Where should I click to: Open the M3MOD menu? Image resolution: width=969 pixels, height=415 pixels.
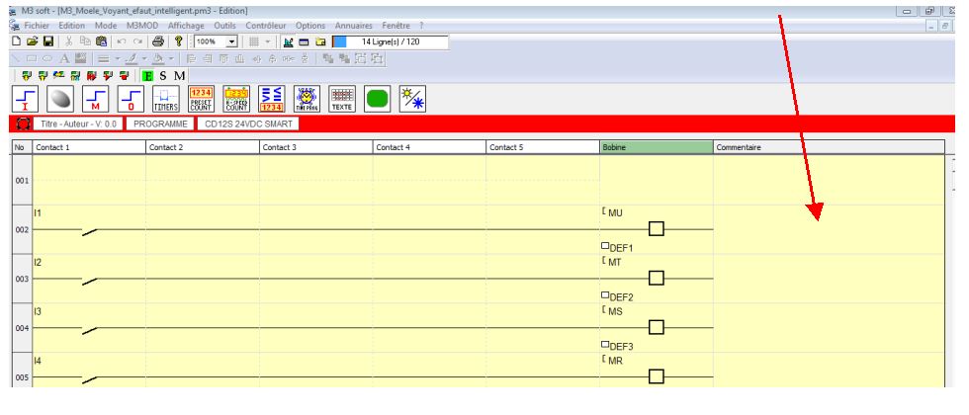click(x=141, y=23)
